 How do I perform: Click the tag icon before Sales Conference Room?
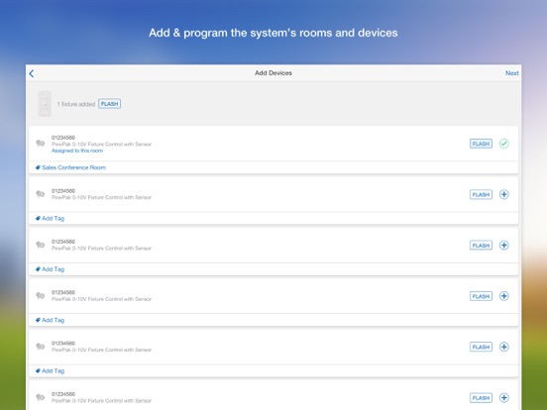(38, 167)
